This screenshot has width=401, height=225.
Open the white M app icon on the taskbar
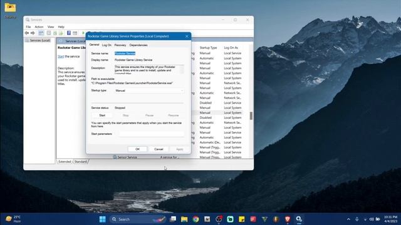pos(207,219)
